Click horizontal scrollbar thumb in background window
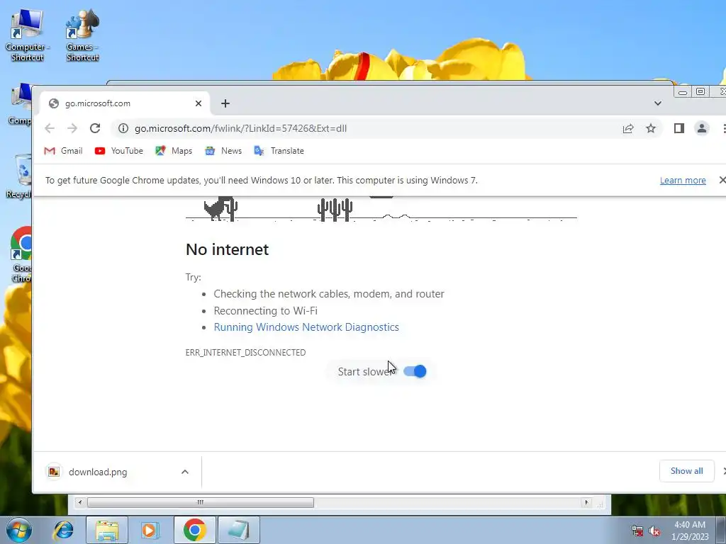The height and width of the screenshot is (544, 726). click(x=201, y=502)
